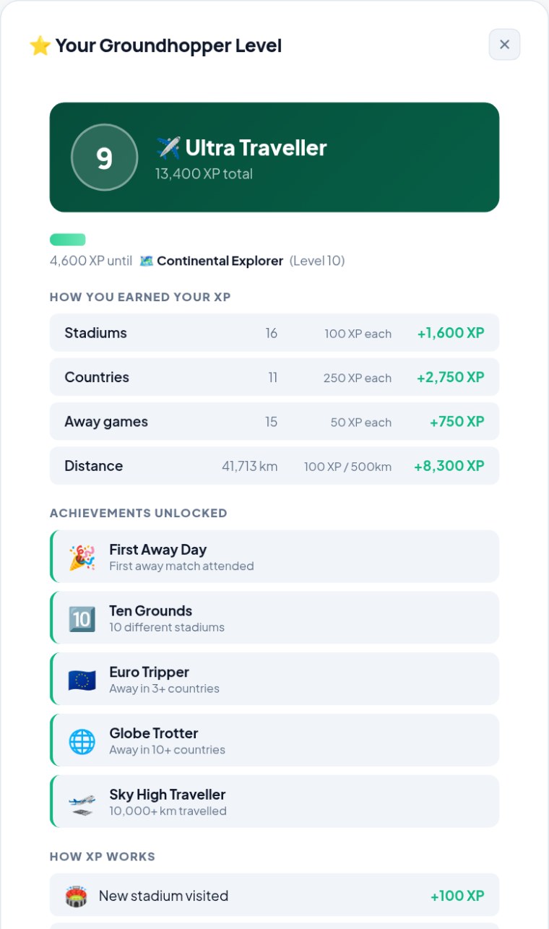Click the countries count 11
Viewport: 549px width, 929px height.
273,377
